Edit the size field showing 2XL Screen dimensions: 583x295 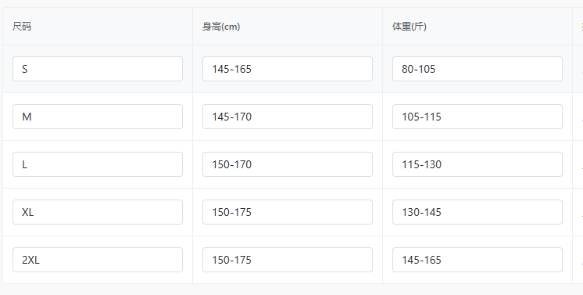click(98, 260)
